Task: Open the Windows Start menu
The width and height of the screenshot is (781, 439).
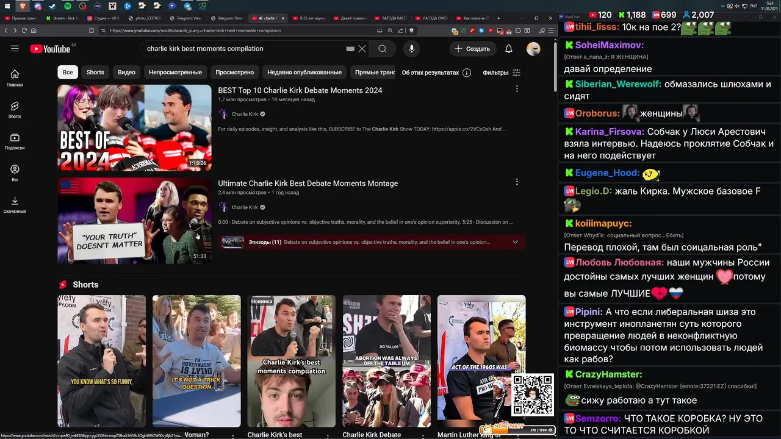Action: (6, 6)
